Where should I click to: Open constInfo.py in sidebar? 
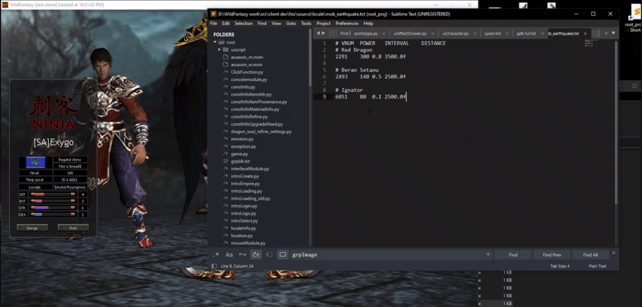coord(243,87)
